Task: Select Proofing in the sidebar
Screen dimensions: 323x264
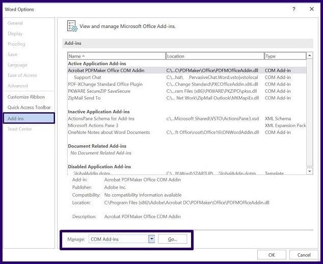Action: [16, 44]
